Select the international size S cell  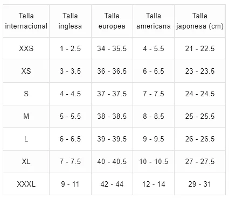(x=26, y=94)
